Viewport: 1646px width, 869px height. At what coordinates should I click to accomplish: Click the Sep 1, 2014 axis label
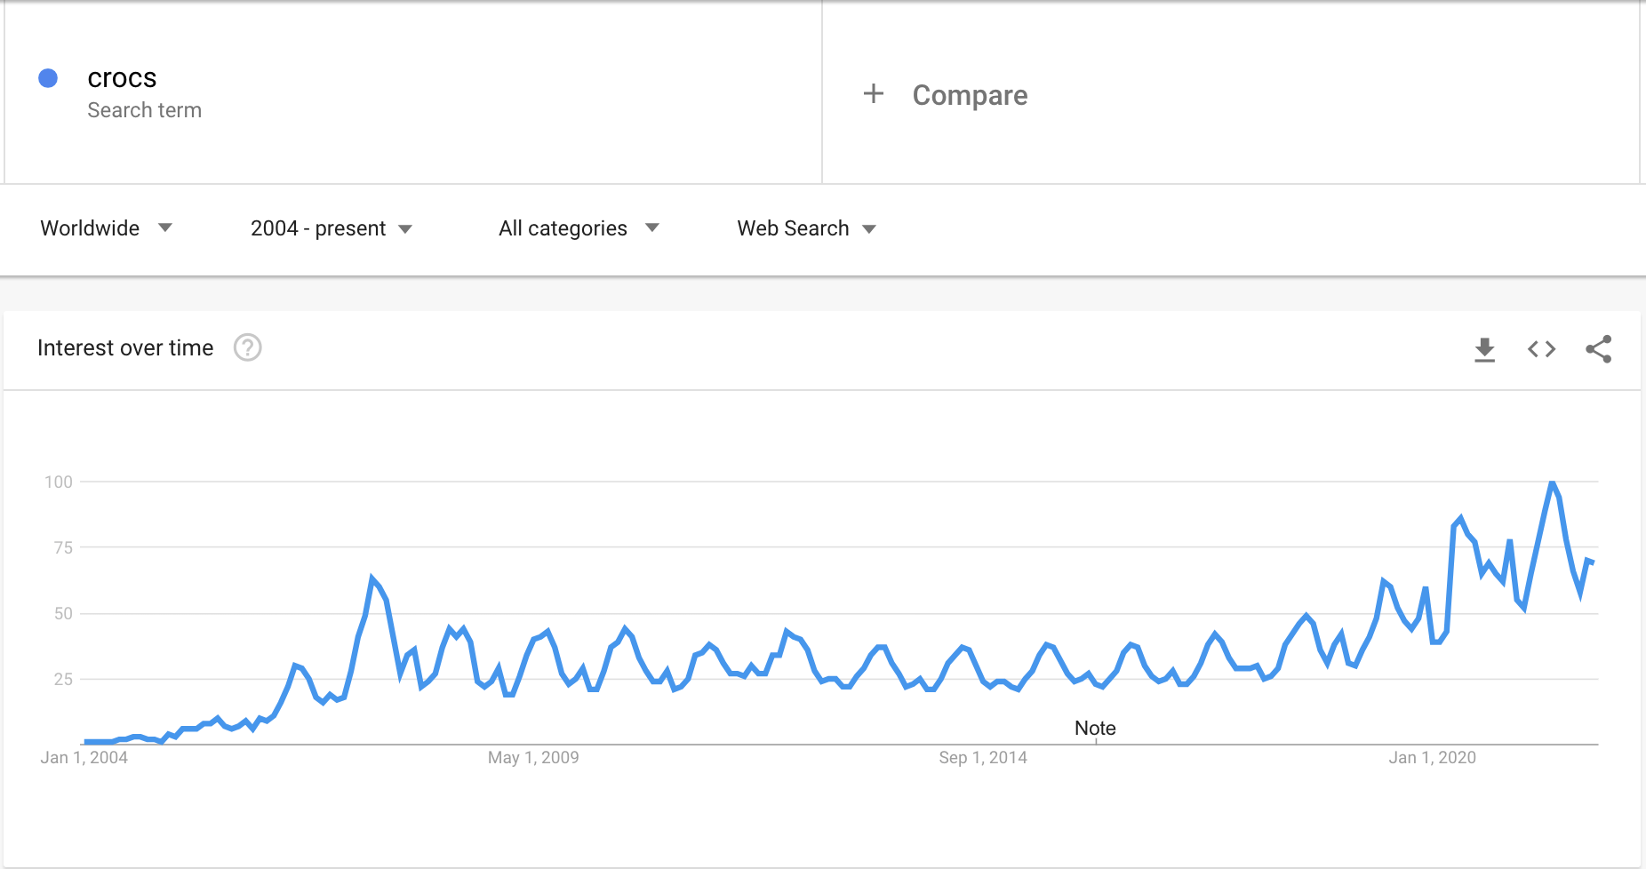pyautogui.click(x=983, y=758)
